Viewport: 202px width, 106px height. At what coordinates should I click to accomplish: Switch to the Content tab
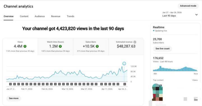tap(24, 16)
